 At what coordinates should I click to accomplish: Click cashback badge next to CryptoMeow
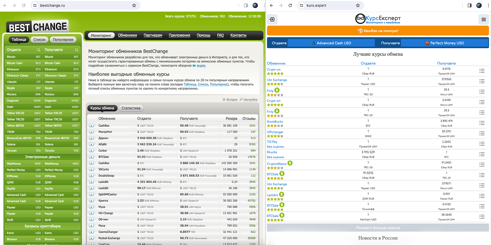(x=290, y=163)
